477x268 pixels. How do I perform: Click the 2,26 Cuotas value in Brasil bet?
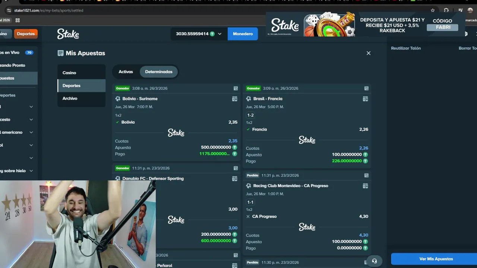[364, 148]
